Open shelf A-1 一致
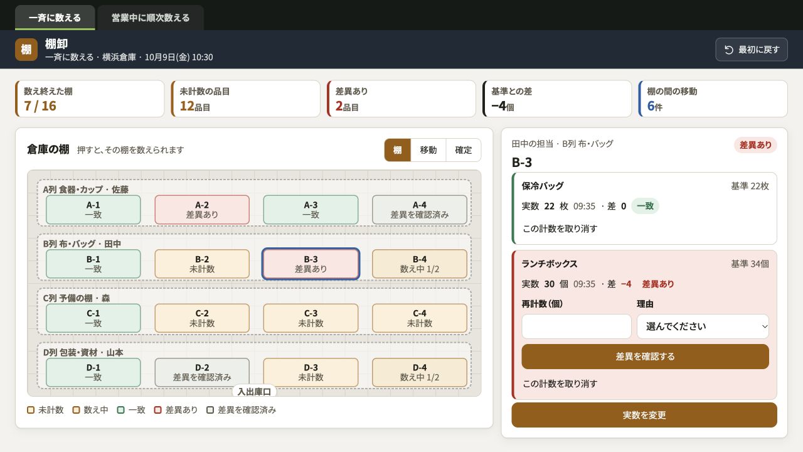 pos(93,210)
